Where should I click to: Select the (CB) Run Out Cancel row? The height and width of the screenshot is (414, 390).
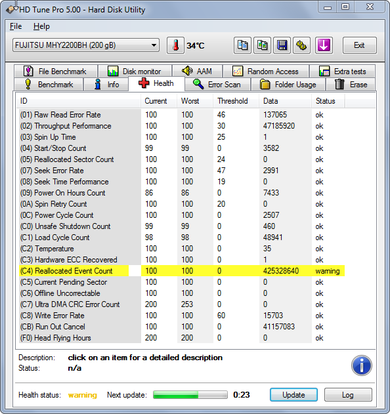click(182, 327)
